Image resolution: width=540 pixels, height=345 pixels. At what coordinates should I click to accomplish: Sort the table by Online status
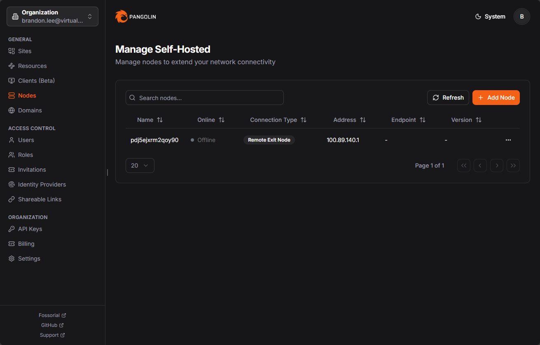(211, 120)
